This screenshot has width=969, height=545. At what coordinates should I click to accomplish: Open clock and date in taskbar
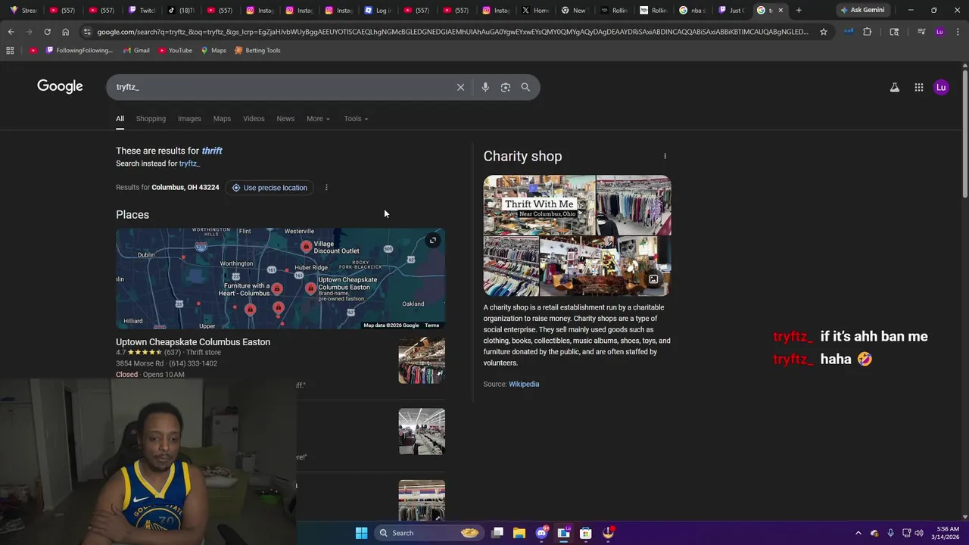click(947, 533)
